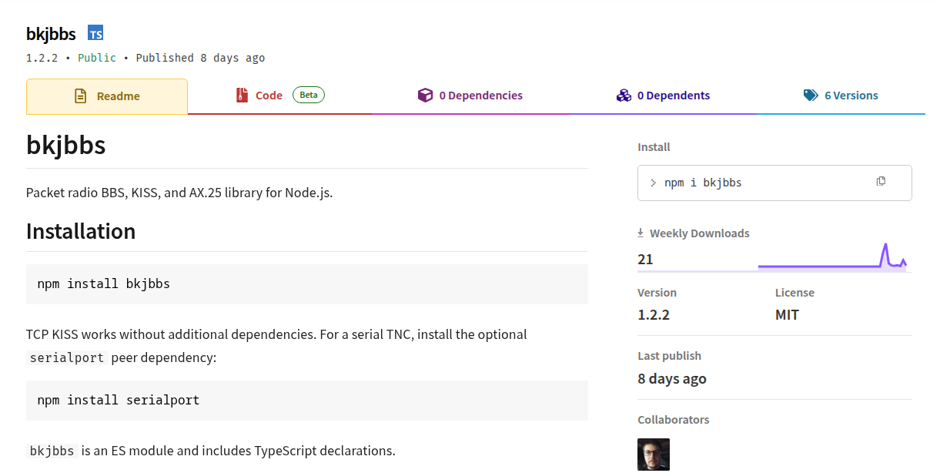Click the Collaborators heading
The height and width of the screenshot is (473, 940).
(x=674, y=420)
